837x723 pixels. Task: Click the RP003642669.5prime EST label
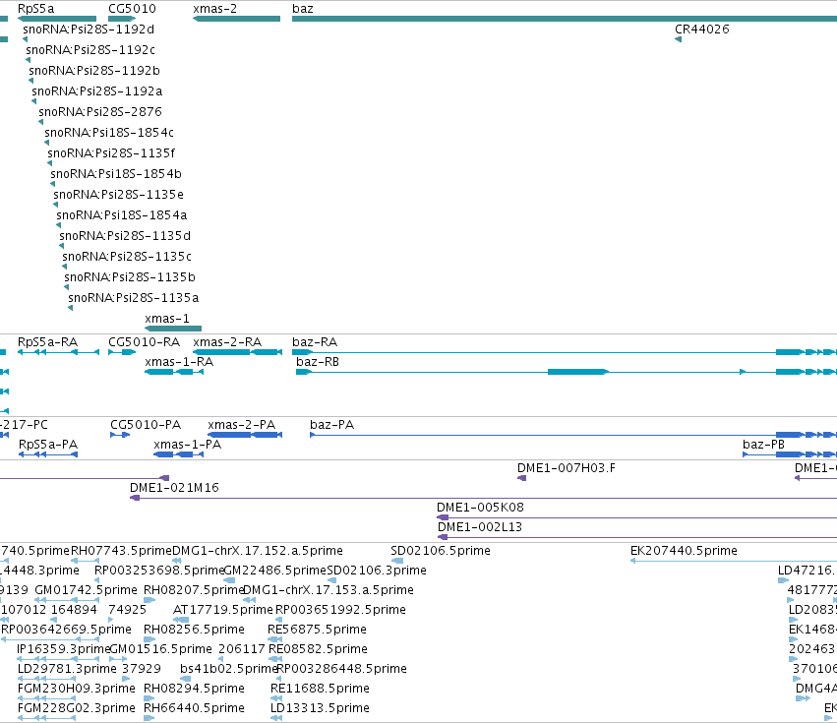pos(66,631)
